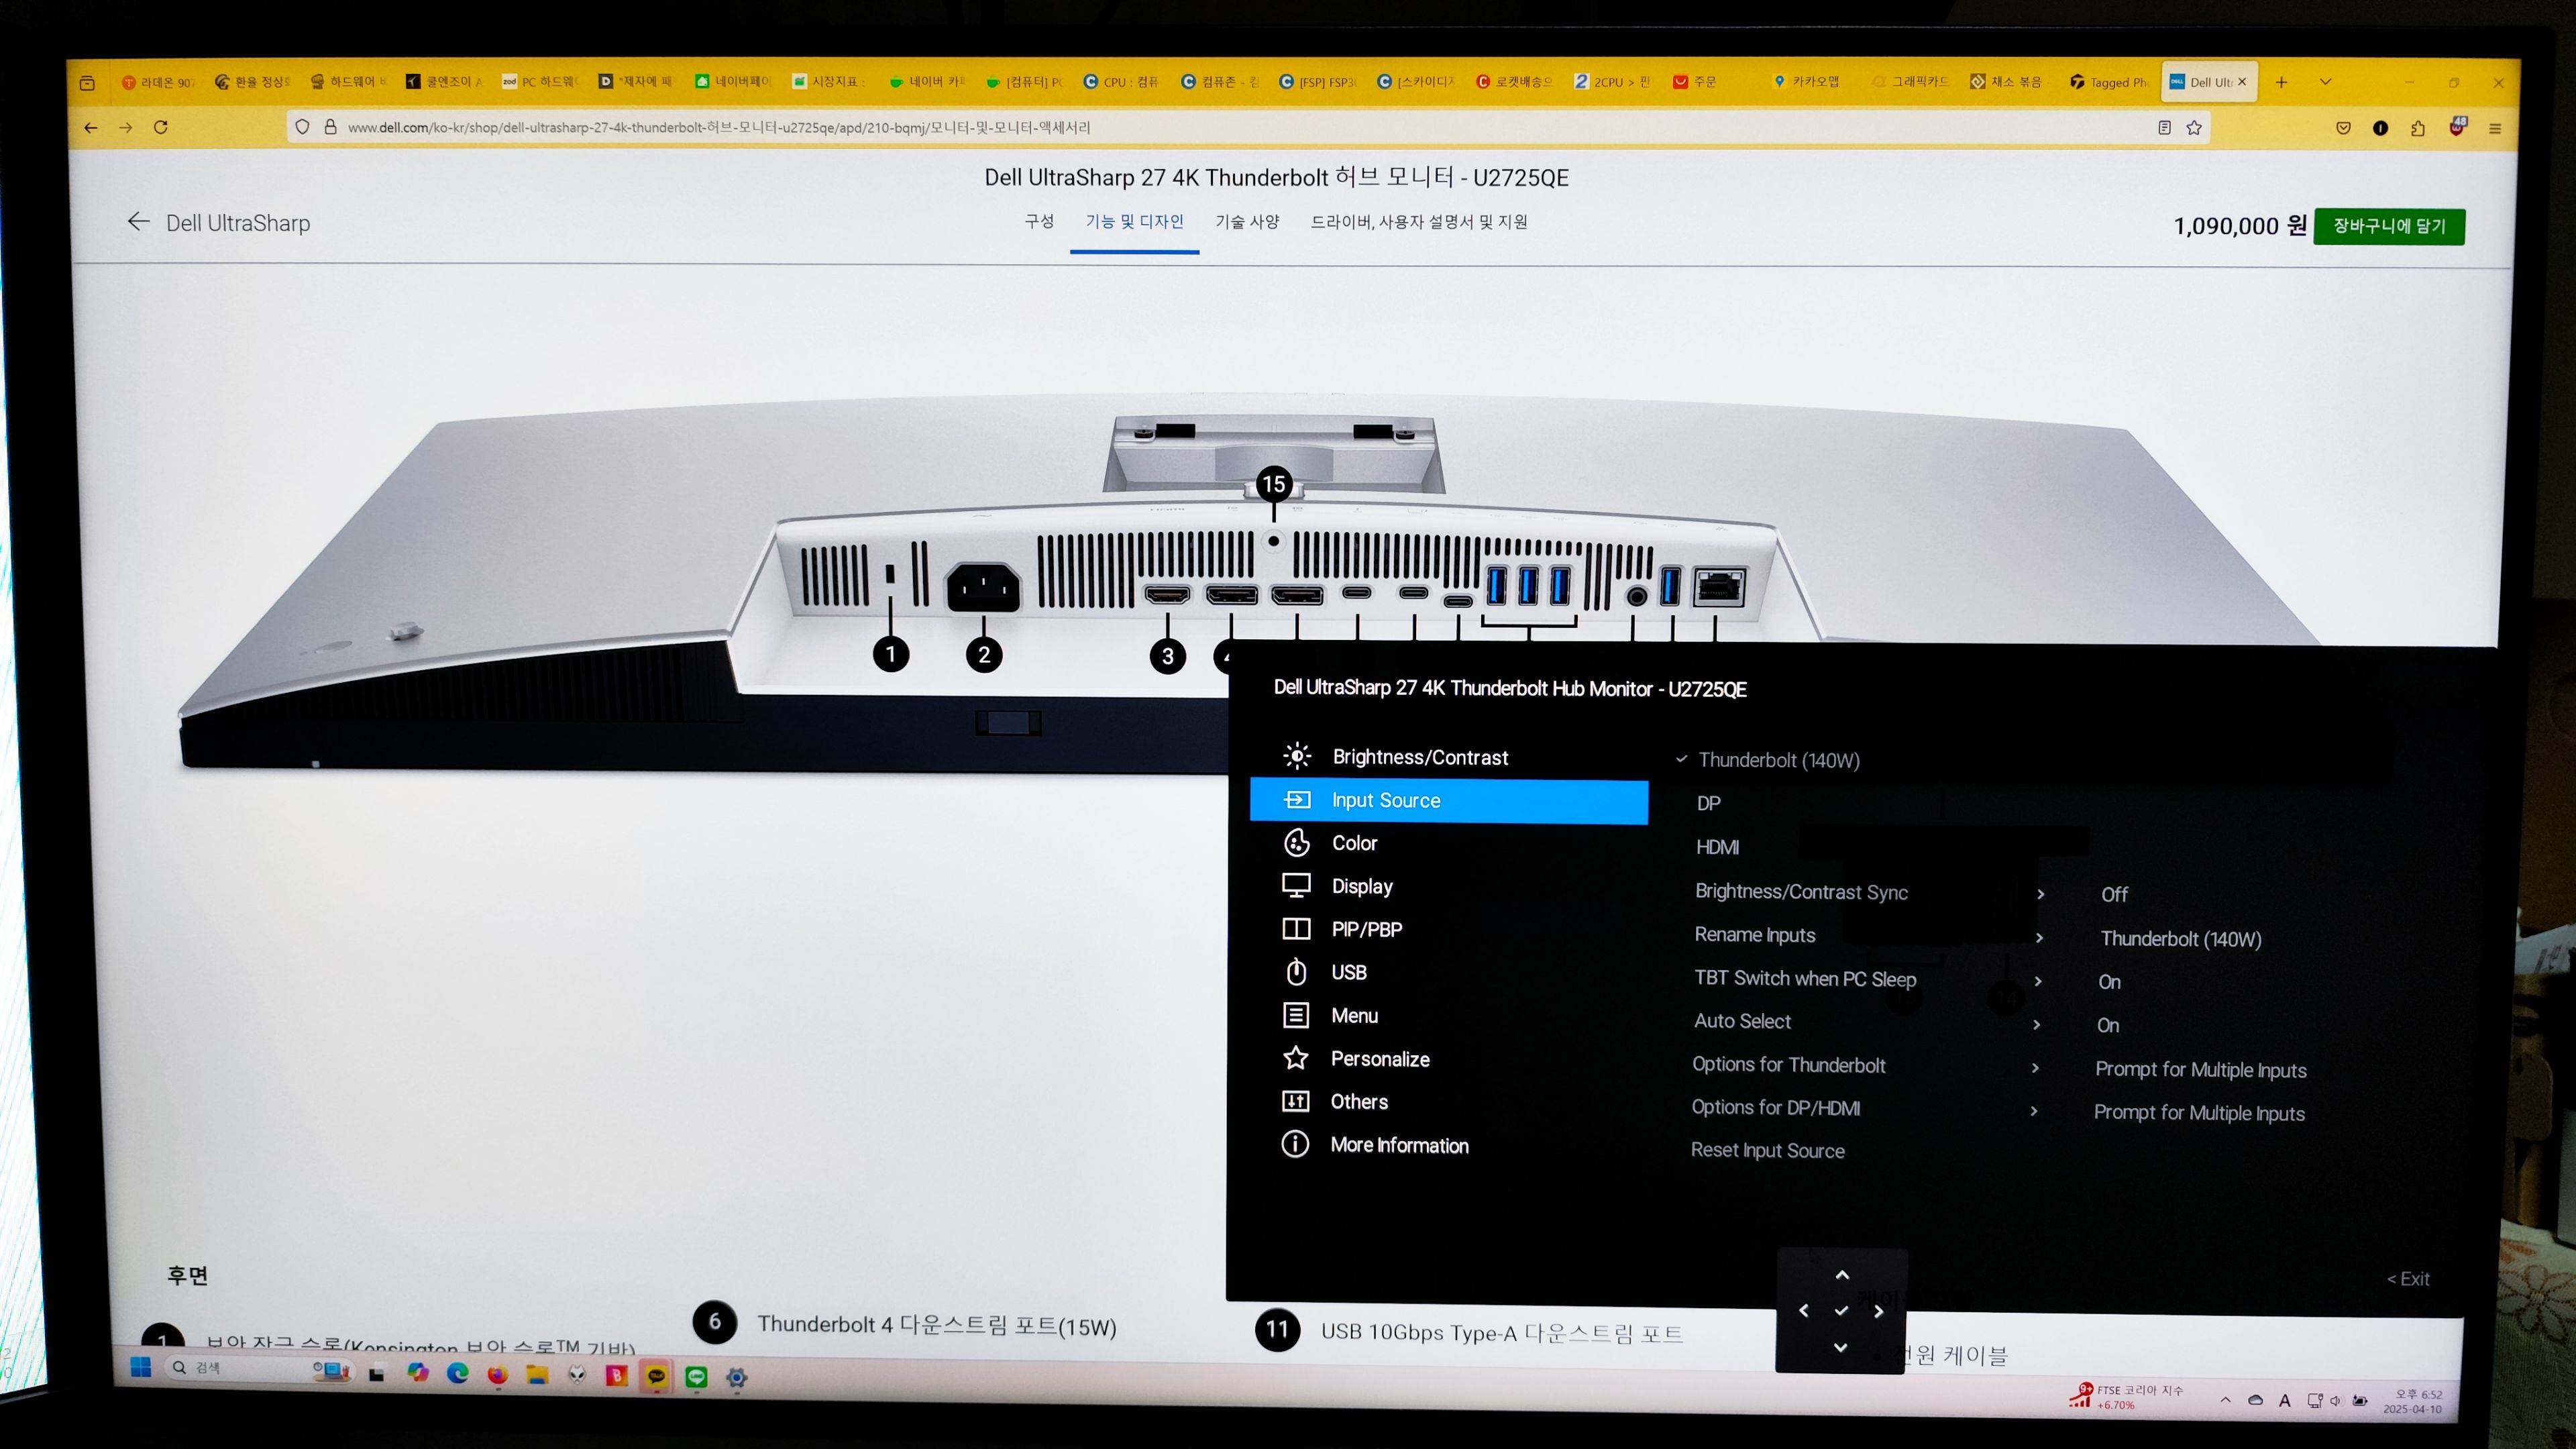This screenshot has width=2576, height=1449.
Task: Click the 'On' value beside Auto Select
Action: 2108,1025
